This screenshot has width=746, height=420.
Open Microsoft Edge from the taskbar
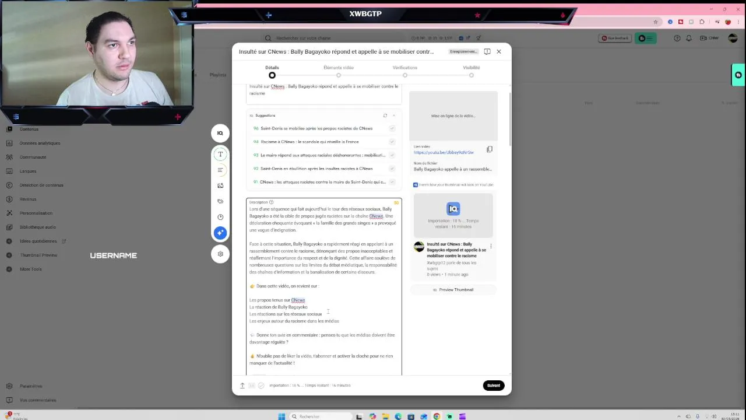(x=398, y=416)
